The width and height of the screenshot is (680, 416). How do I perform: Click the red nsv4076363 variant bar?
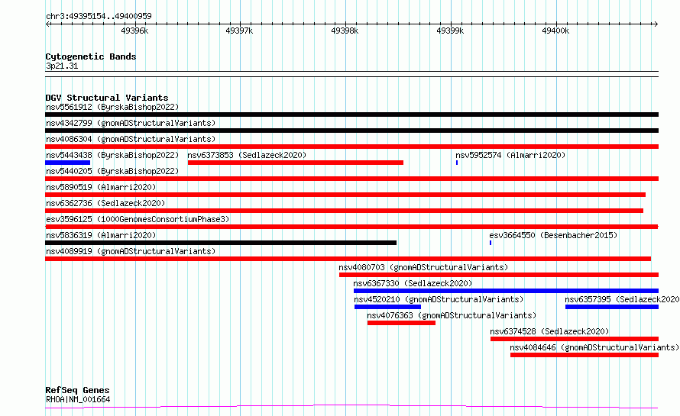coord(401,323)
